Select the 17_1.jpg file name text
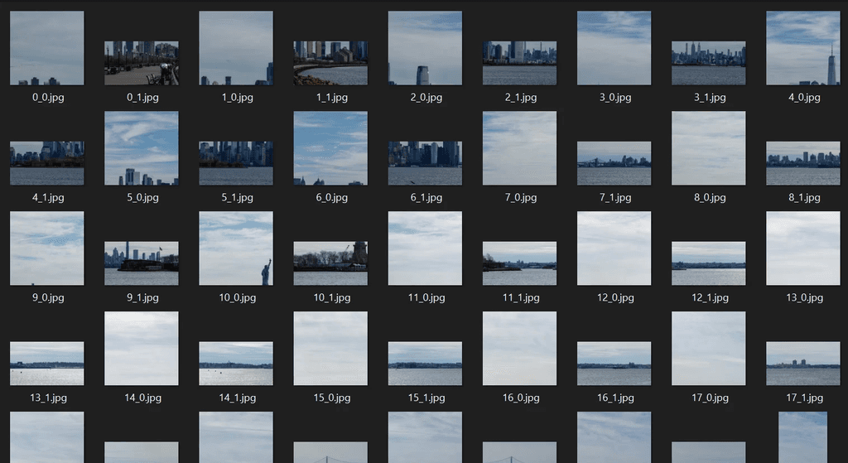The height and width of the screenshot is (463, 848). [x=804, y=398]
